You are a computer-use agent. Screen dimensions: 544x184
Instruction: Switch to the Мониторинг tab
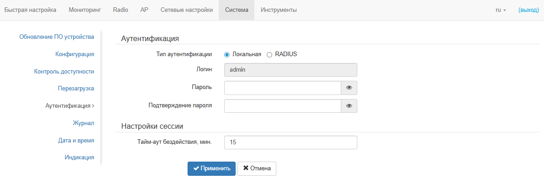point(85,10)
